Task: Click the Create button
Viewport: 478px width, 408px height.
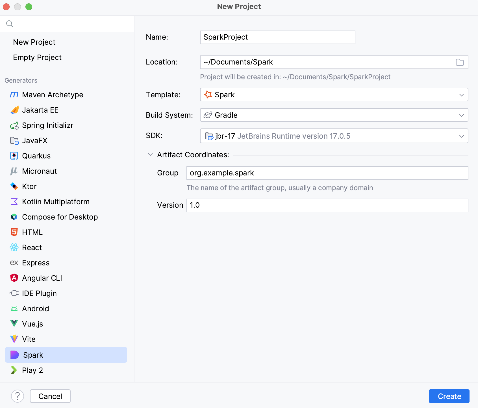Action: click(449, 396)
